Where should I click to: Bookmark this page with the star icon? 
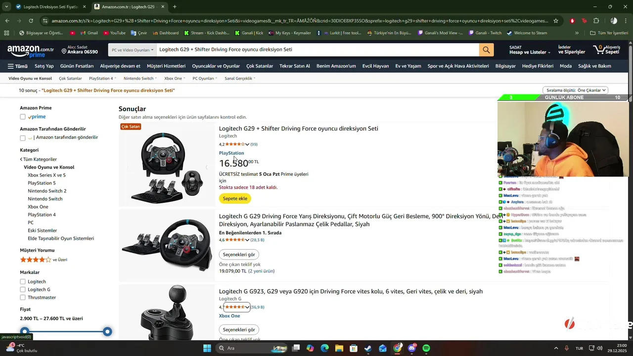pos(556,21)
